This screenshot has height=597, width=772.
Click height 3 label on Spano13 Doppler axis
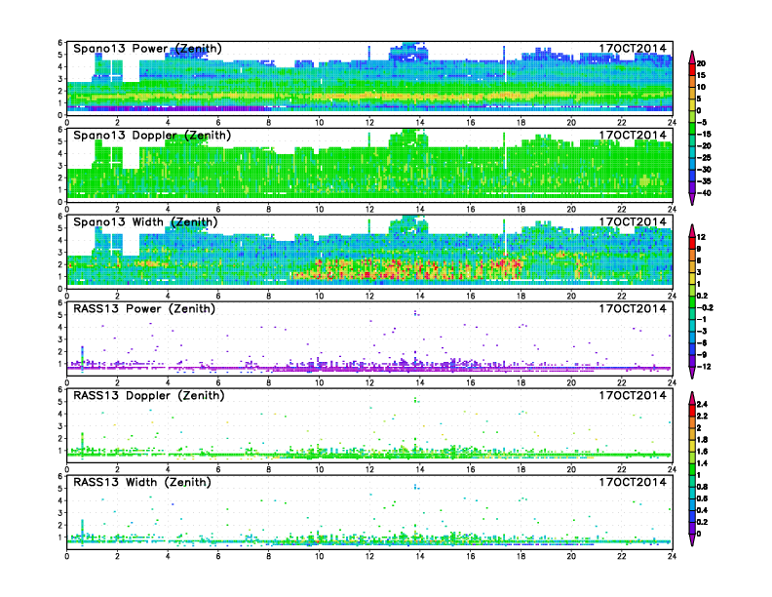click(60, 166)
